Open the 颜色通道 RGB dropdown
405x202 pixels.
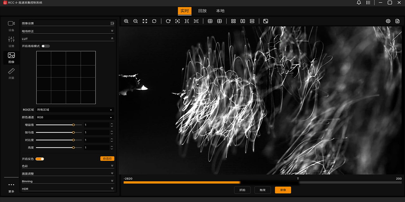point(75,117)
